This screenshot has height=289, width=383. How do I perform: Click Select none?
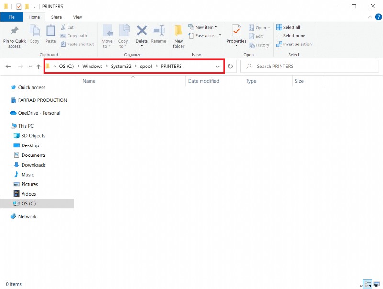[292, 35]
